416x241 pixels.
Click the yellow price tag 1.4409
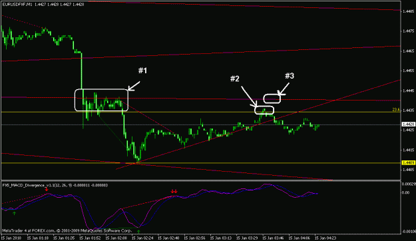tap(408, 162)
